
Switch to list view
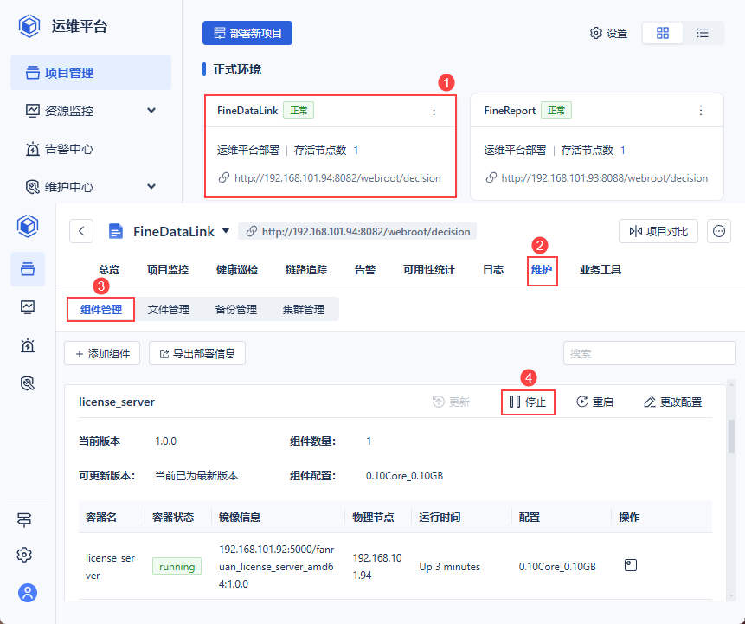(703, 33)
